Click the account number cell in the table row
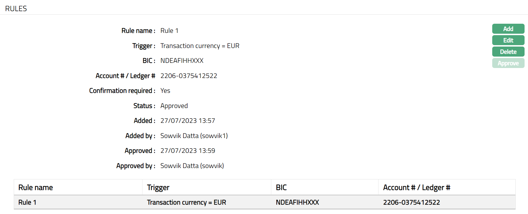Image resolution: width=528 pixels, height=214 pixels. click(412, 202)
